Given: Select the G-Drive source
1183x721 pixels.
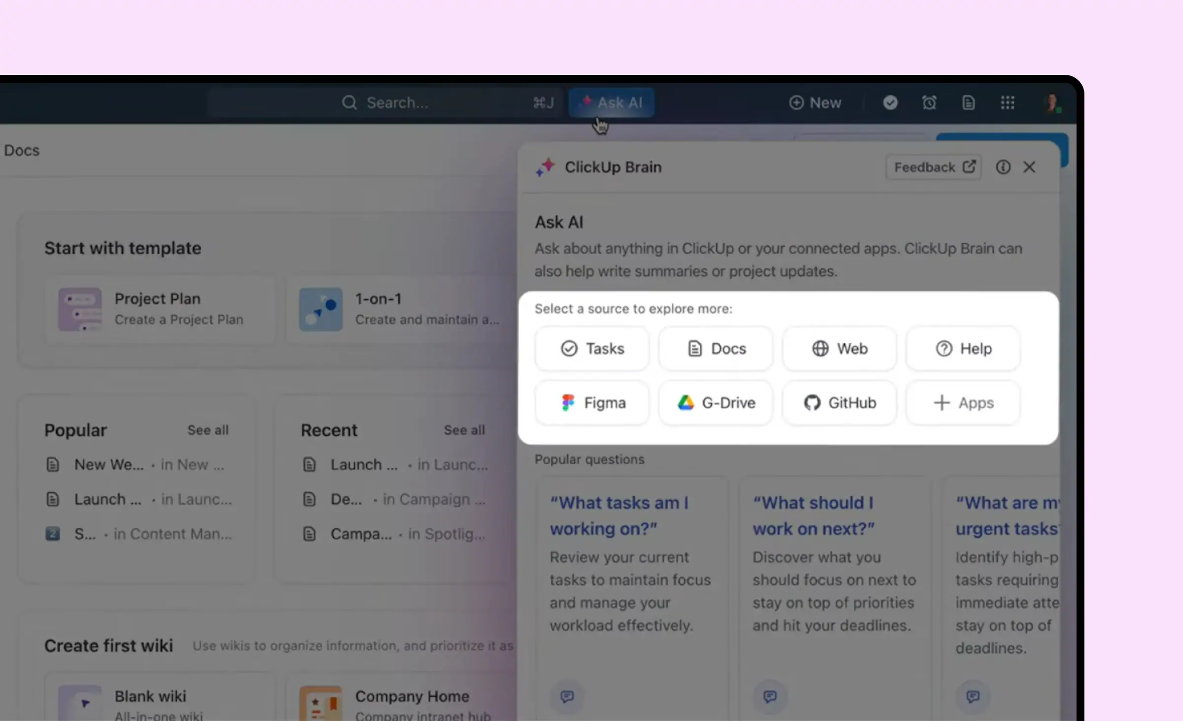Looking at the screenshot, I should [x=716, y=403].
